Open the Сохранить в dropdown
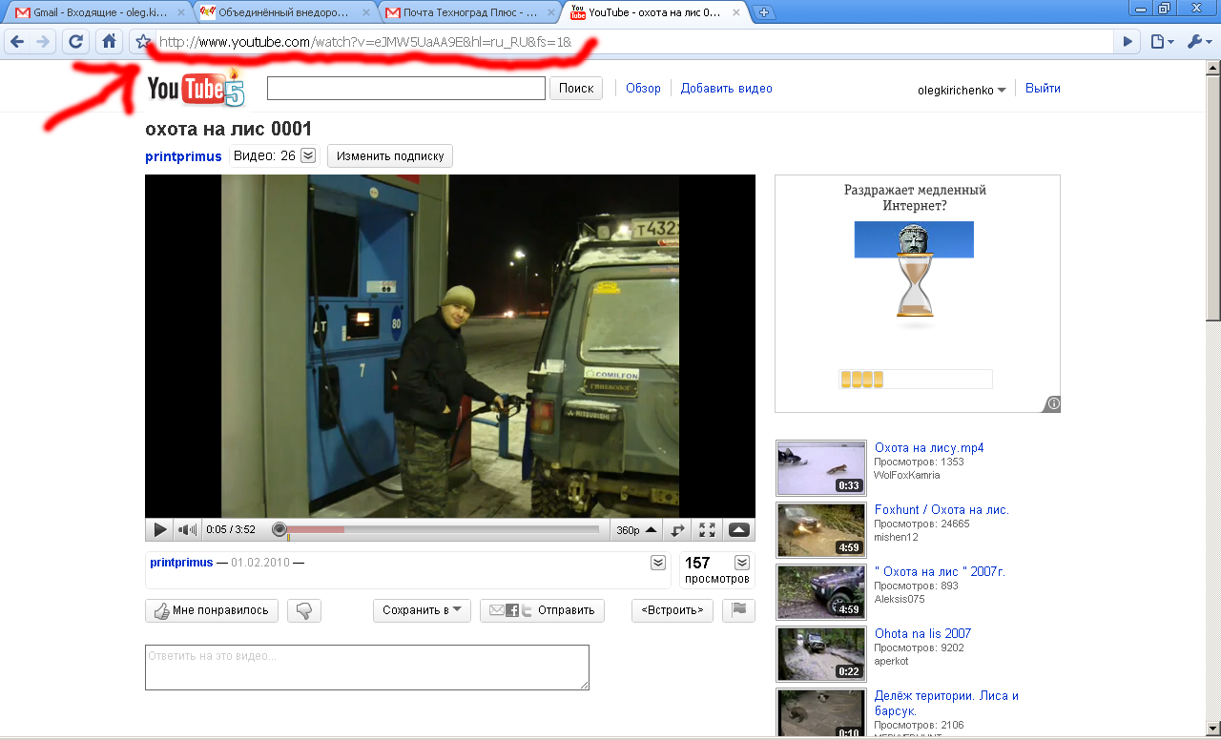Screen dimensions: 1221x740 [422, 610]
